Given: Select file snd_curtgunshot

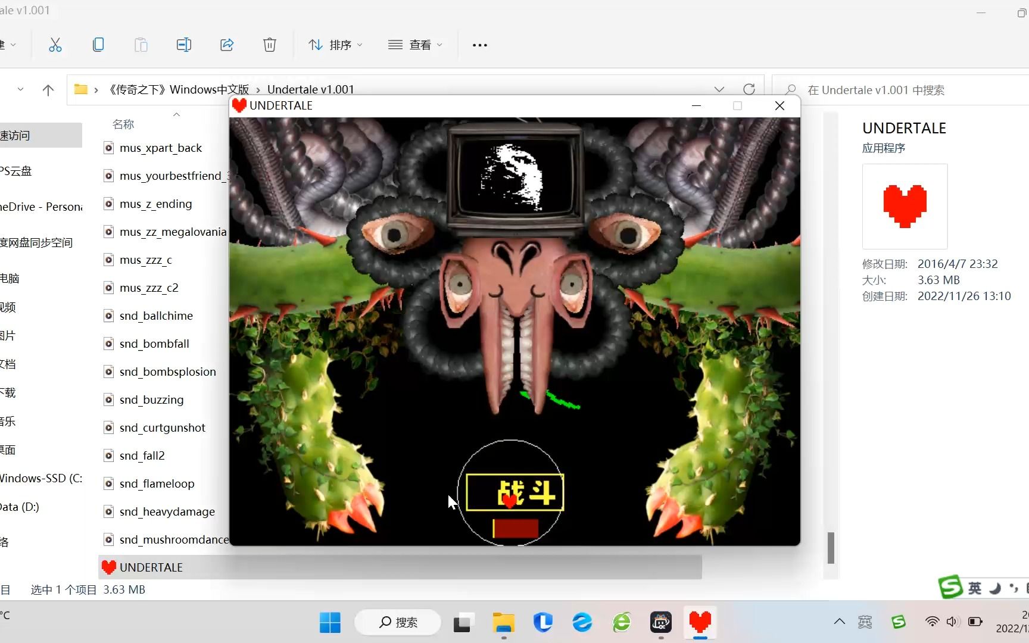Looking at the screenshot, I should pyautogui.click(x=163, y=427).
